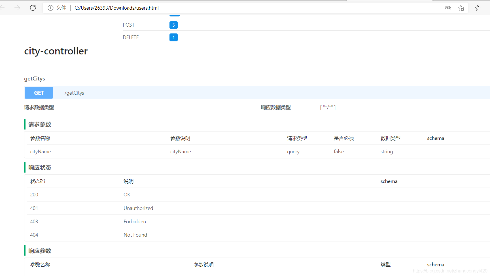Click the 200 status code row
This screenshot has width=490, height=276.
(34, 195)
